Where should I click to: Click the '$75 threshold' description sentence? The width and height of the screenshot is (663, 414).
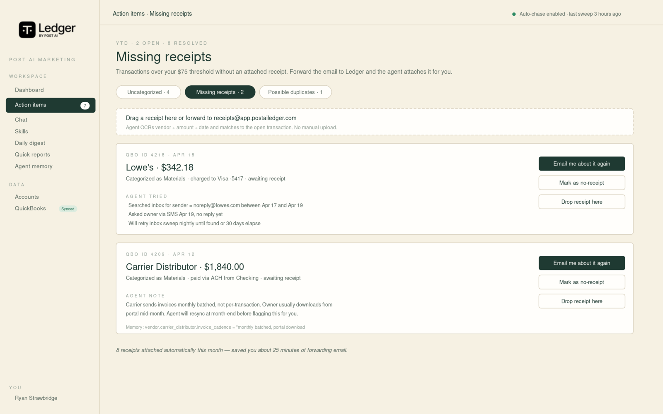284,72
